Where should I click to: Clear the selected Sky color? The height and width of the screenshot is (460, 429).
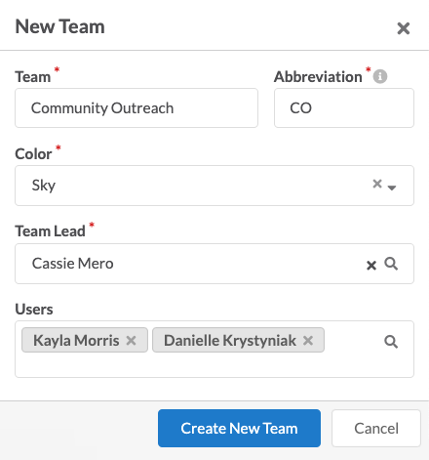click(377, 184)
